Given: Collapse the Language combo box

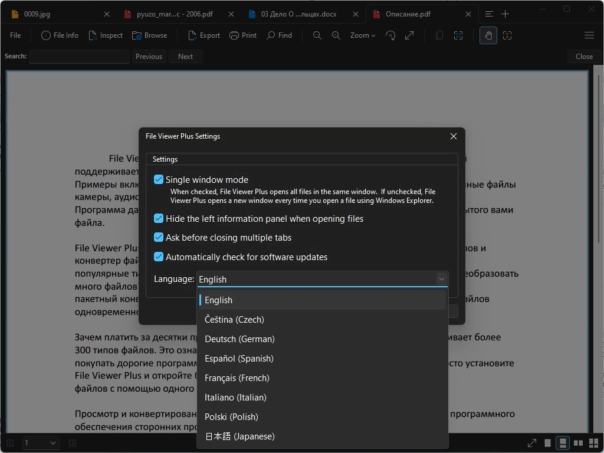Looking at the screenshot, I should click(x=441, y=279).
